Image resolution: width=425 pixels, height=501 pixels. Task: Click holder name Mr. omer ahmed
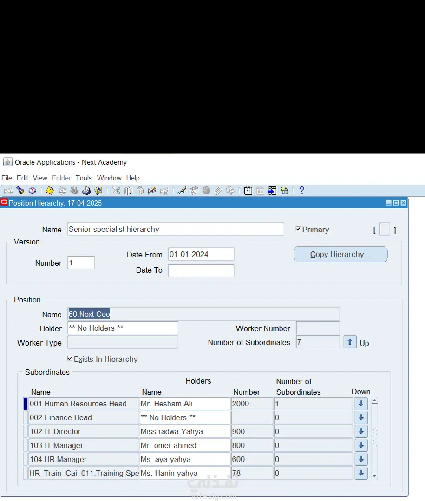(185, 445)
